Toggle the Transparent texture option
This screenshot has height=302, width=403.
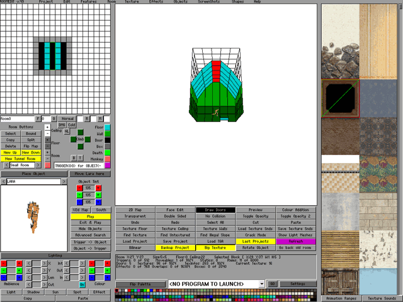134,216
